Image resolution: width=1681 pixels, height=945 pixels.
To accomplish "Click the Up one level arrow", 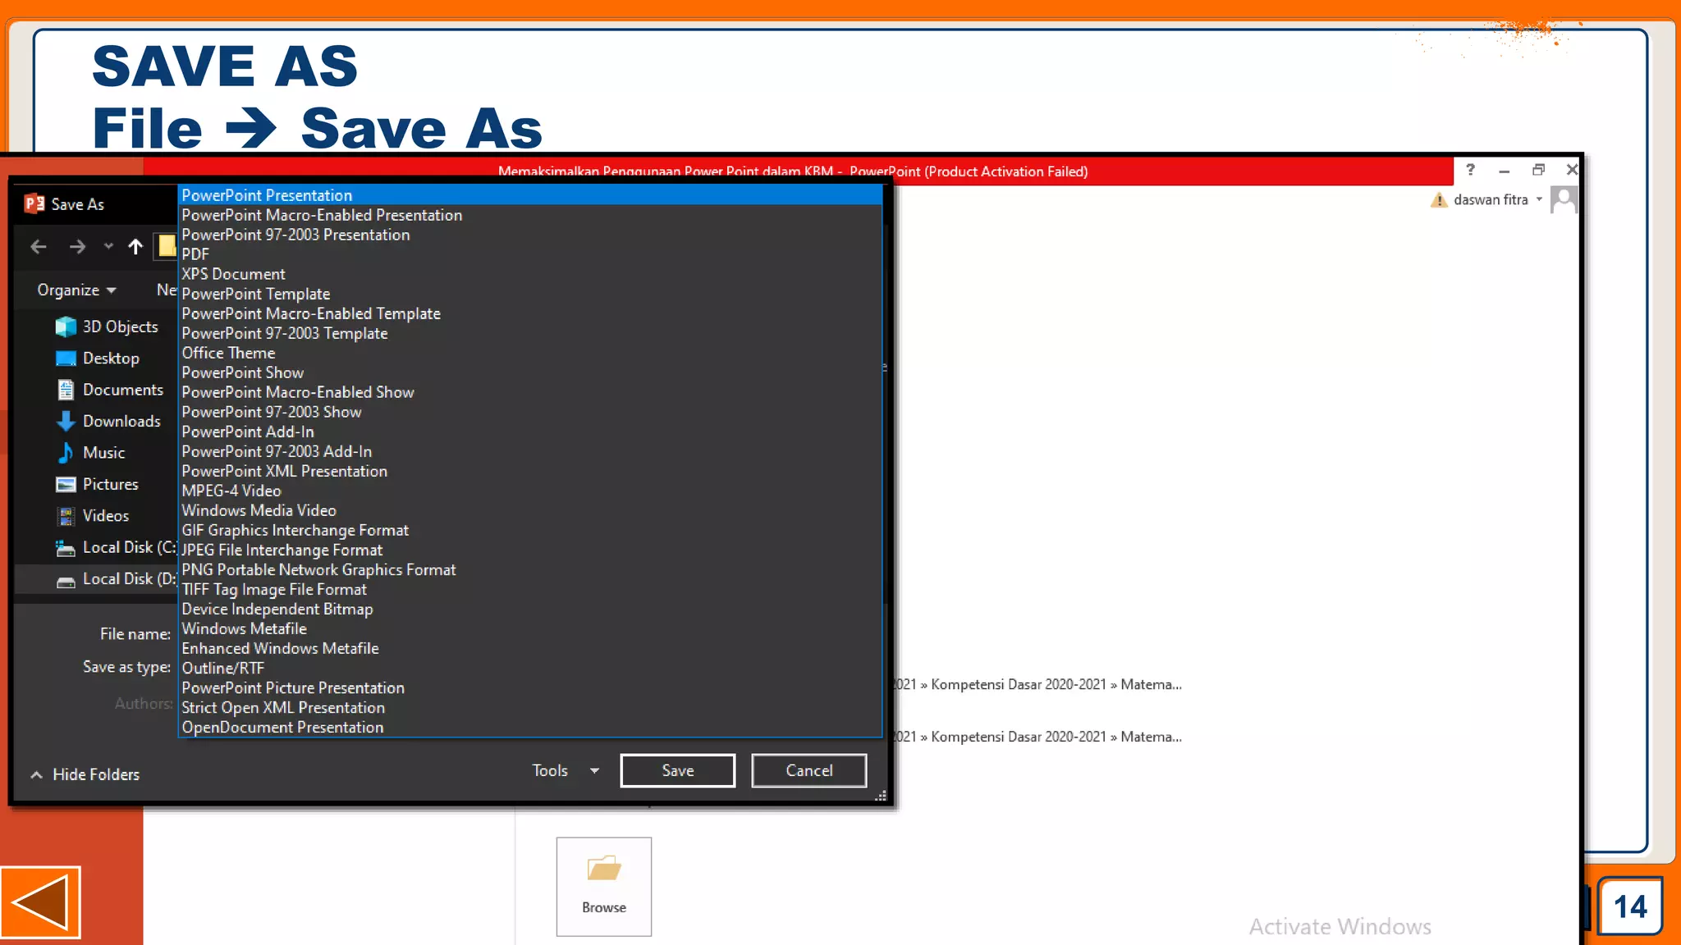I will click(135, 247).
